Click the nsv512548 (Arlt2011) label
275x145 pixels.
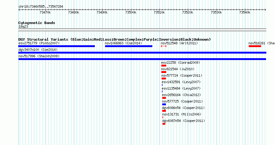pos(179,43)
